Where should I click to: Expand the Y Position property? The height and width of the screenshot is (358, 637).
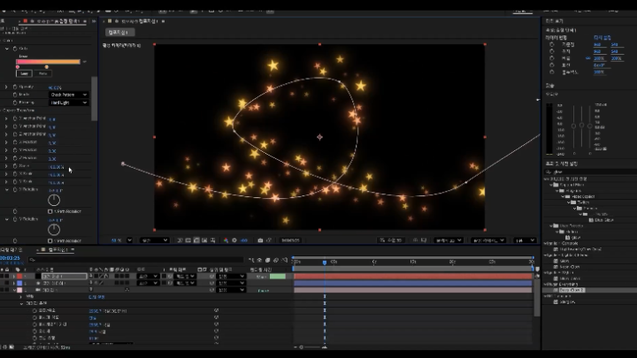coord(6,150)
